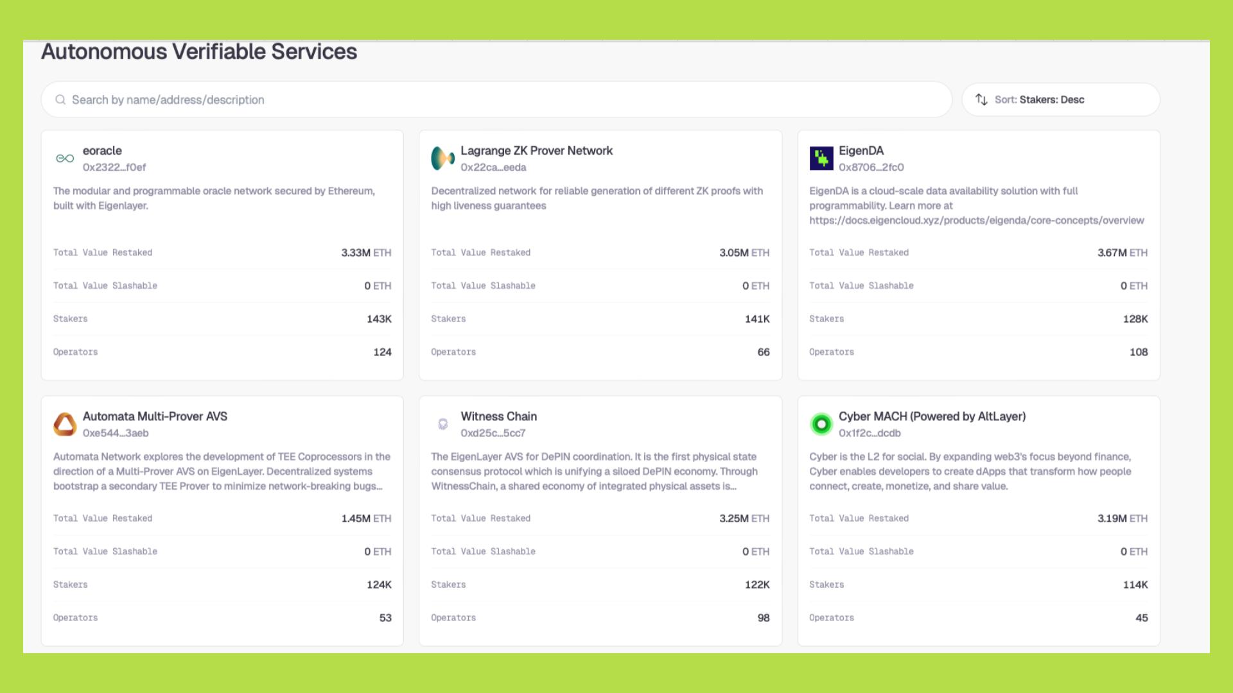The height and width of the screenshot is (693, 1233).
Task: Click the Witness Chain logo icon
Action: point(442,424)
